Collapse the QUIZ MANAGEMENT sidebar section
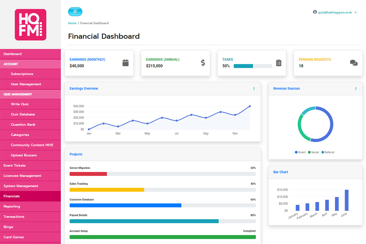Screen dimensions: 366x244 click(x=30, y=94)
